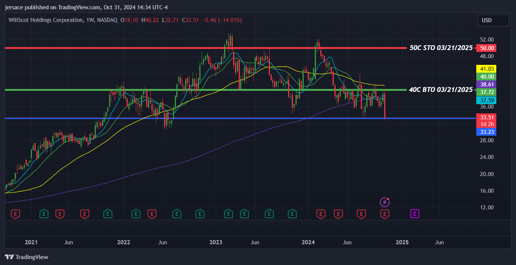Click the purple upcoming earnings E marker
The image size is (516, 265).
point(415,213)
